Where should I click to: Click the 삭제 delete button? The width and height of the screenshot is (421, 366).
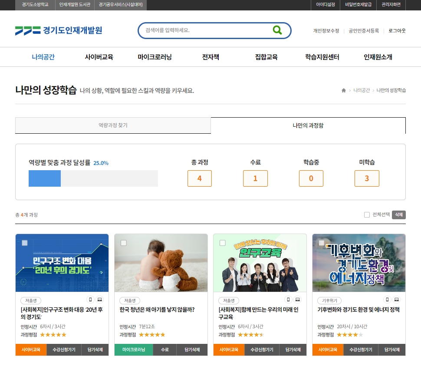pyautogui.click(x=399, y=214)
